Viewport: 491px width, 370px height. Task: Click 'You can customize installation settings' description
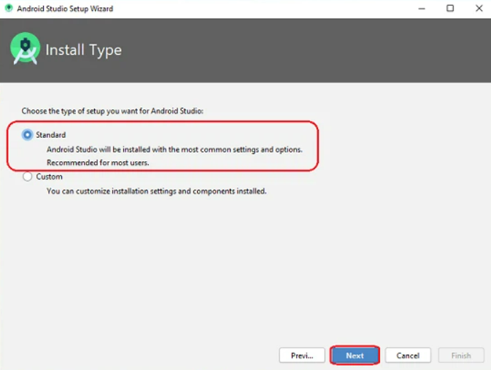click(157, 191)
